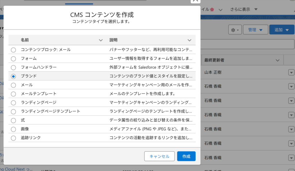Screen dimensions: 295x171
Task: Click the 追跡リンク row name text
Action: coord(31,138)
